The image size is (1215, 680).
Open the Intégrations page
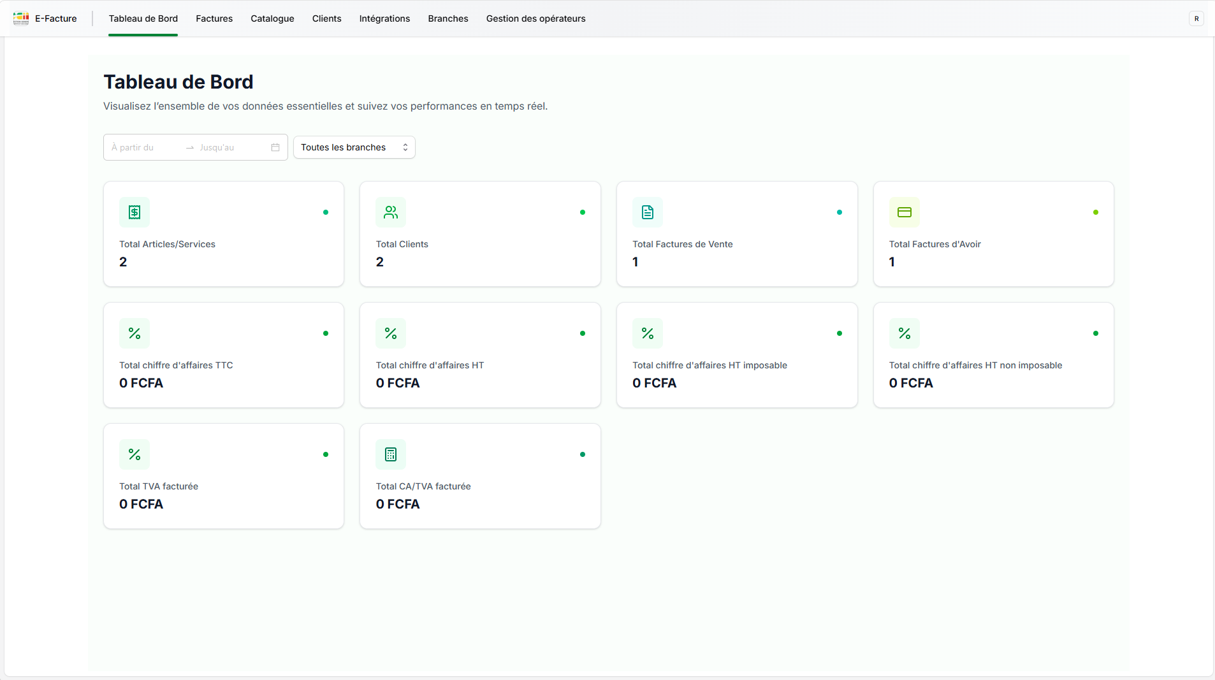point(384,18)
